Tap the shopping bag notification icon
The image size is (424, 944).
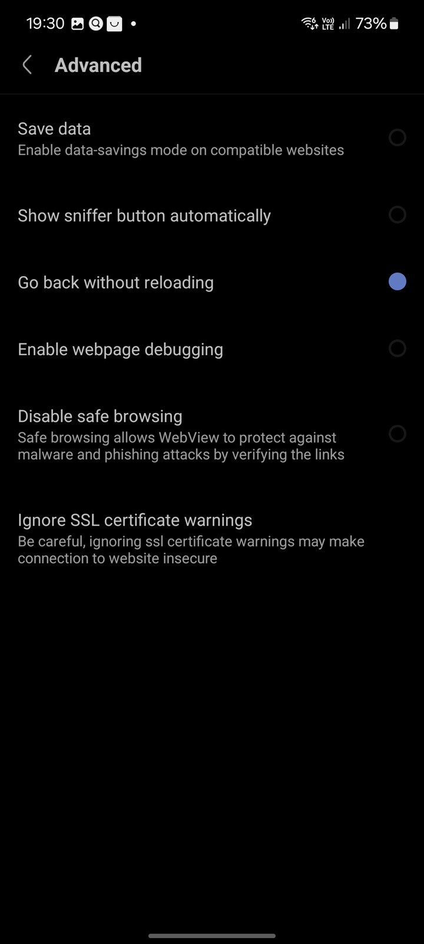pos(115,24)
